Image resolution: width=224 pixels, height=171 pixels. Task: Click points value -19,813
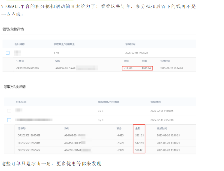pyautogui.click(x=128, y=68)
